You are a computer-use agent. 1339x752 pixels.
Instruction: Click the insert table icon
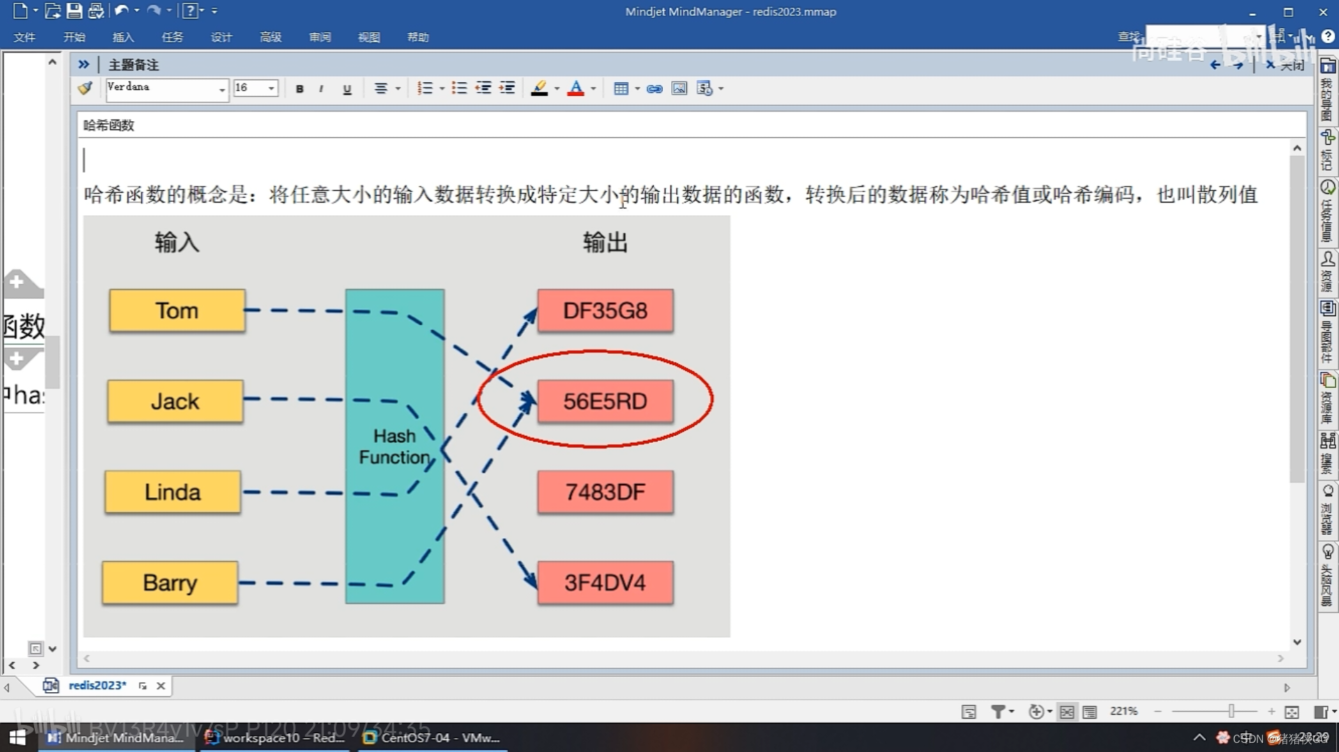622,88
